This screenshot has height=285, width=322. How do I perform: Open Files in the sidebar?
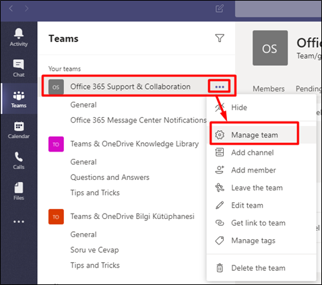click(x=19, y=191)
